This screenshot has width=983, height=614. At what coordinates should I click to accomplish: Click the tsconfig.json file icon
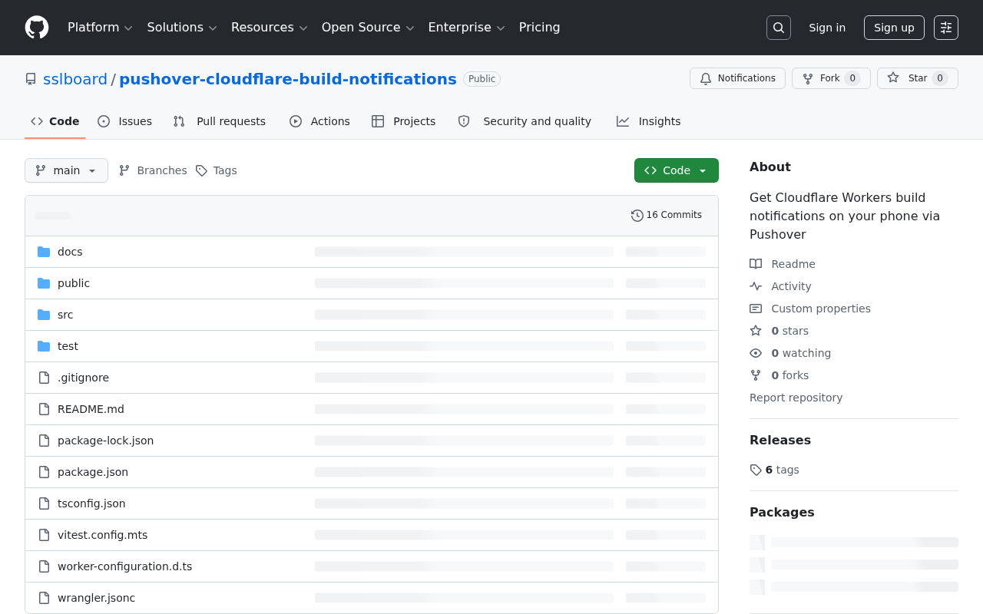tap(44, 503)
